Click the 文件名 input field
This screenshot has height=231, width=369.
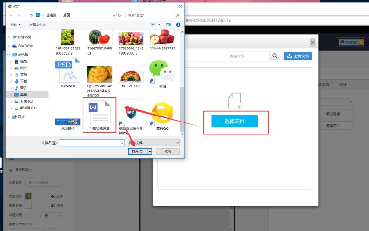coord(91,143)
